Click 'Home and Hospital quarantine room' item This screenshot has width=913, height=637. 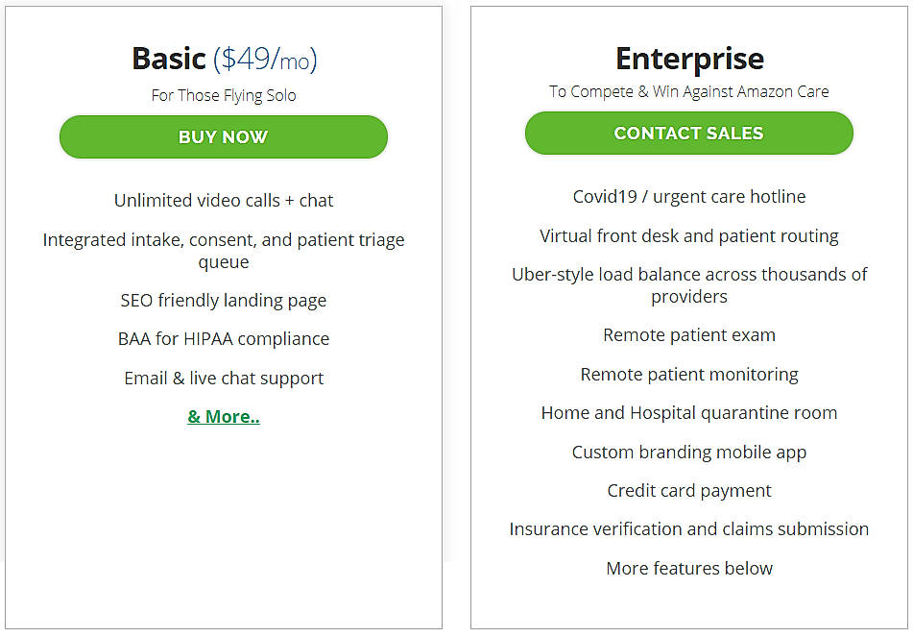point(688,412)
